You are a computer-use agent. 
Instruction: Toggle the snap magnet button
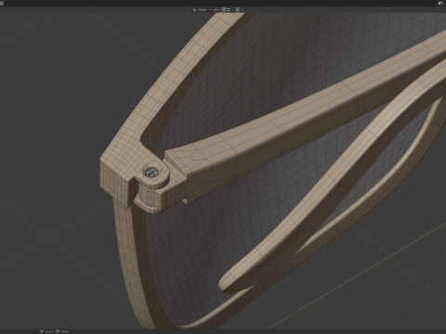(224, 10)
